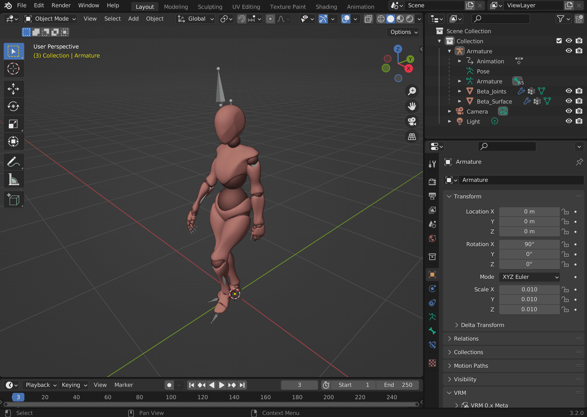Click the red X axis gizmo ball

(408, 69)
